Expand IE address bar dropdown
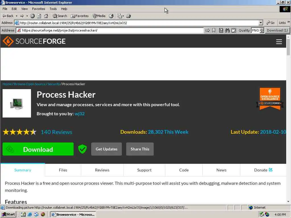The height and width of the screenshot is (218, 291). [261, 23]
